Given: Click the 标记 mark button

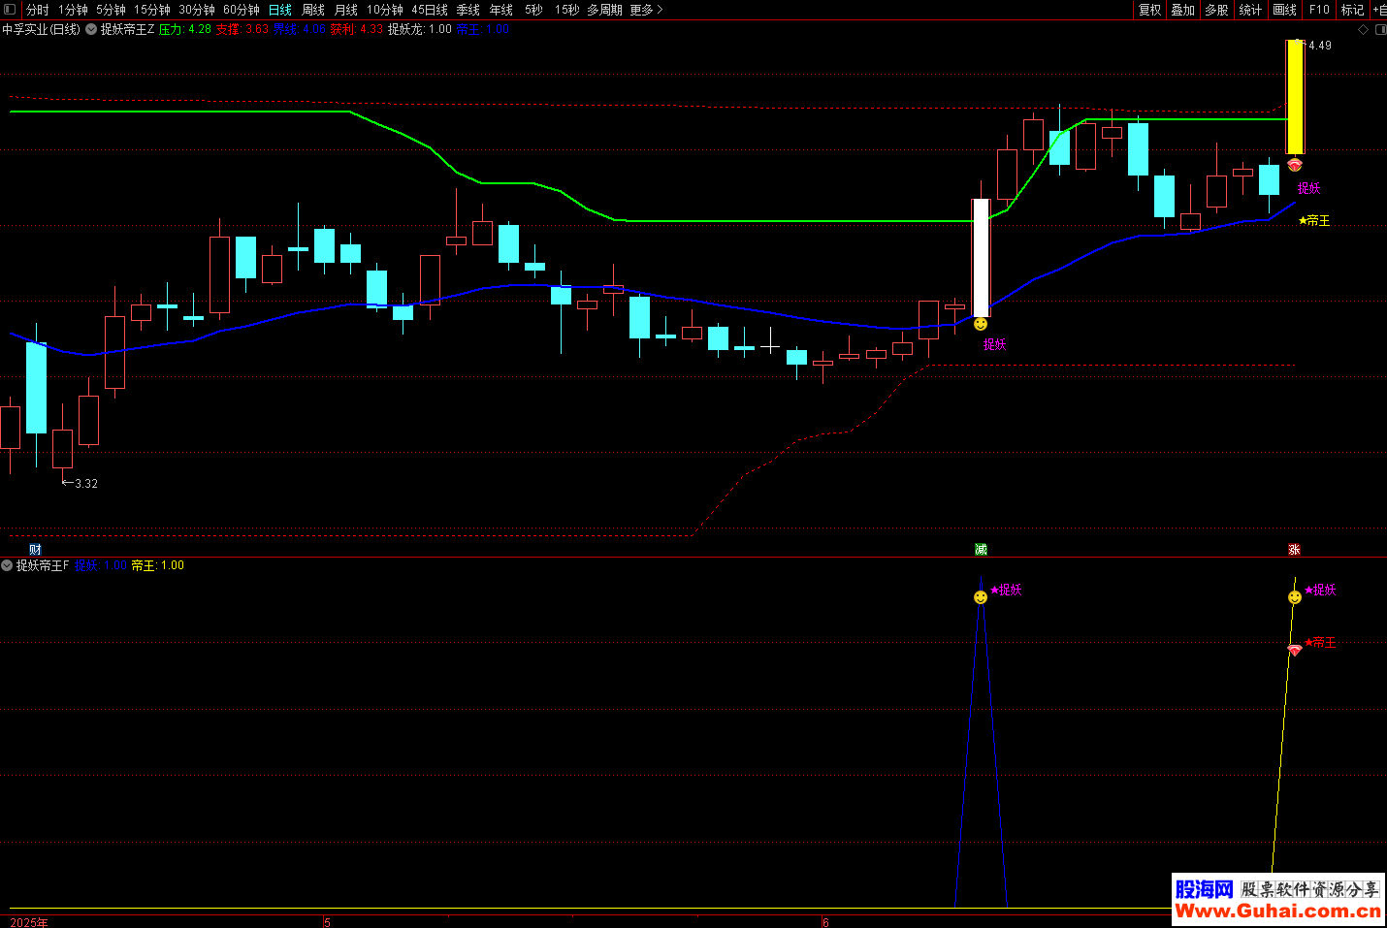Looking at the screenshot, I should point(1353,10).
